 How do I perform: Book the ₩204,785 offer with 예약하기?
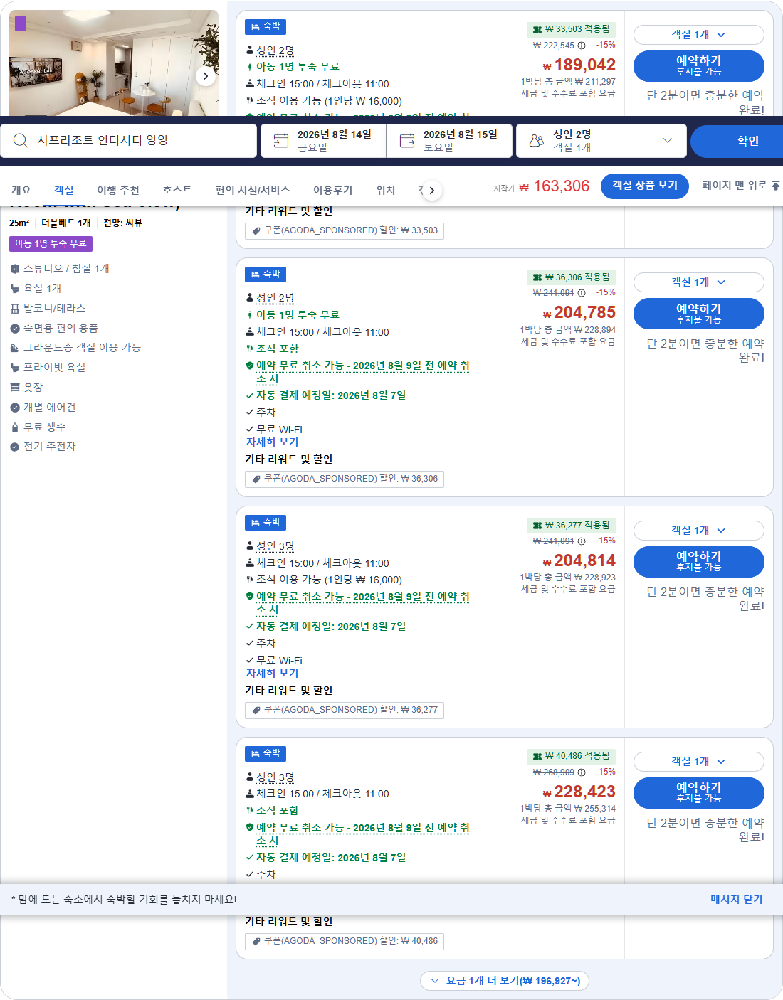[x=698, y=314]
